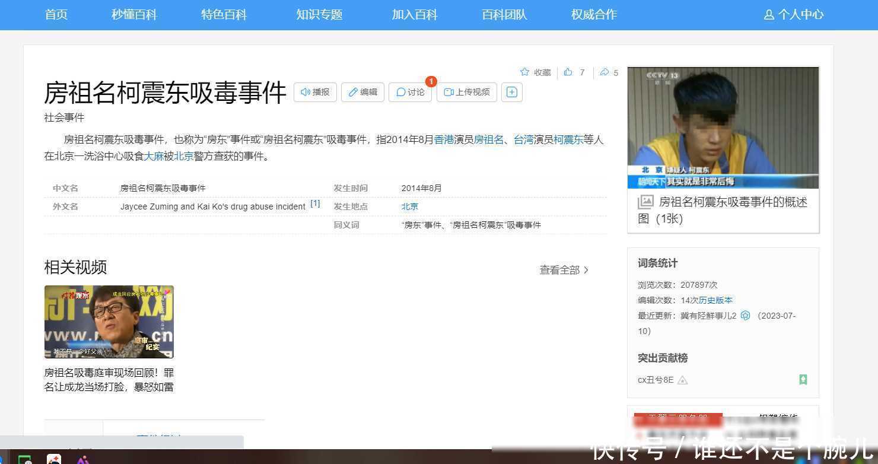Click the plus icon beside 上传视频

coord(512,92)
